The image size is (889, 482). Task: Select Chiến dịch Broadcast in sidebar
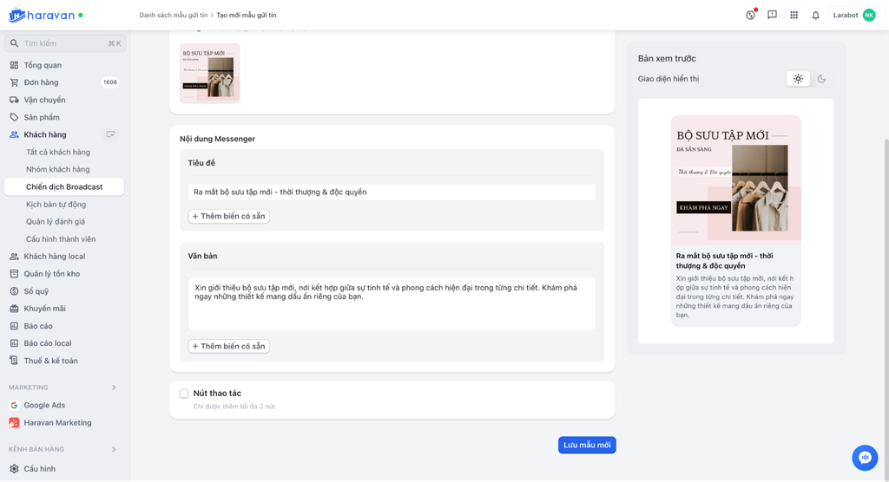pos(64,186)
